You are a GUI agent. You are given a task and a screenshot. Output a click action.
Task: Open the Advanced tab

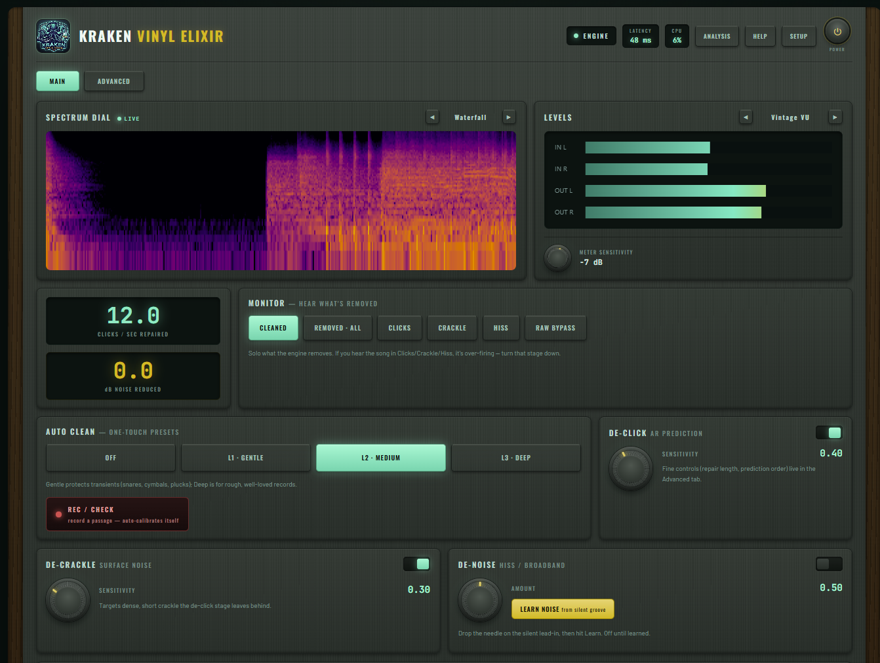(114, 81)
